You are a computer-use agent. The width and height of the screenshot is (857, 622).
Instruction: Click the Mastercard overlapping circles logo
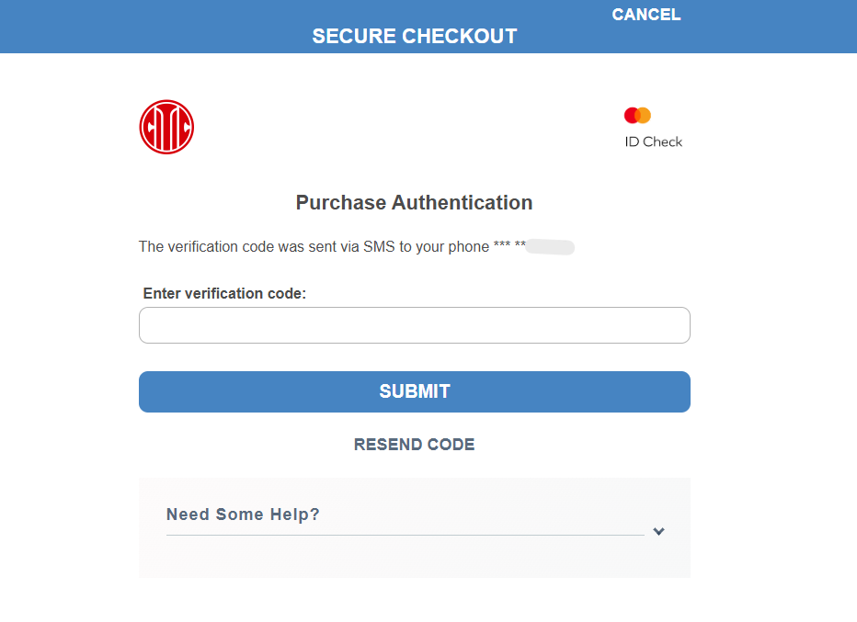pos(637,115)
